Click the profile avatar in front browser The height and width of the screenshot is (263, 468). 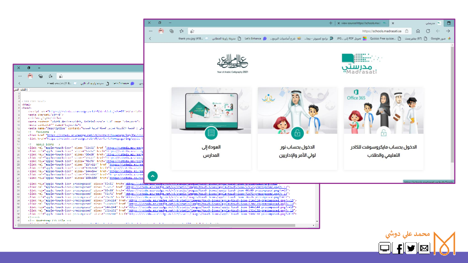[x=161, y=31]
